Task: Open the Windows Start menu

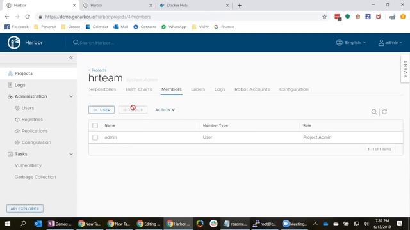Action: coord(8,224)
